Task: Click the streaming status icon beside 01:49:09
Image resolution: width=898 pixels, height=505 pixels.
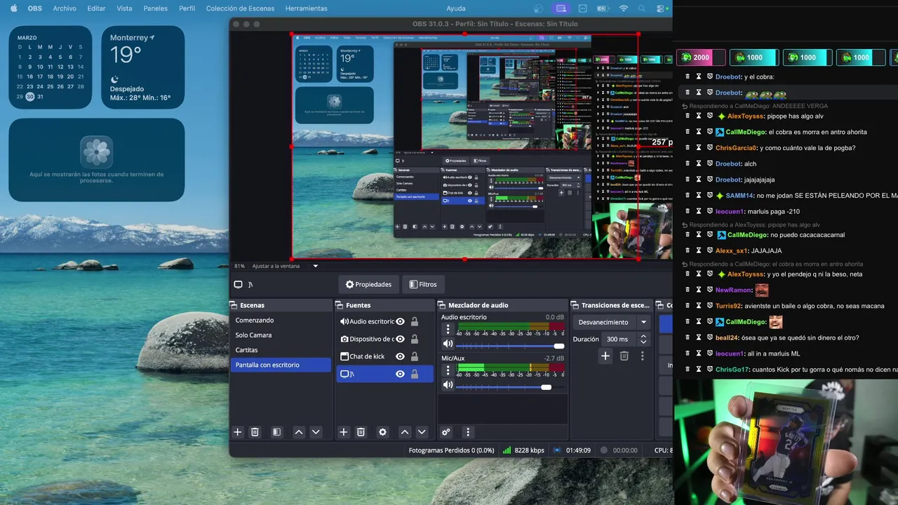Action: click(x=557, y=450)
